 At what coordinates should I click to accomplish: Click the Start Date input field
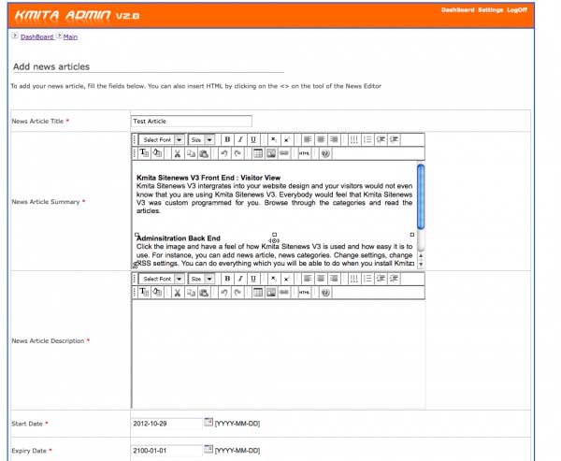click(x=166, y=424)
